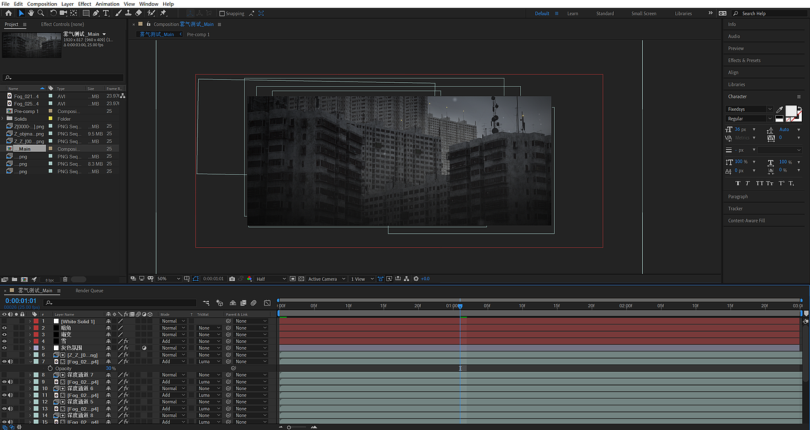Viewport: 810px width, 430px height.
Task: Open the Effect menu
Action: coord(85,4)
